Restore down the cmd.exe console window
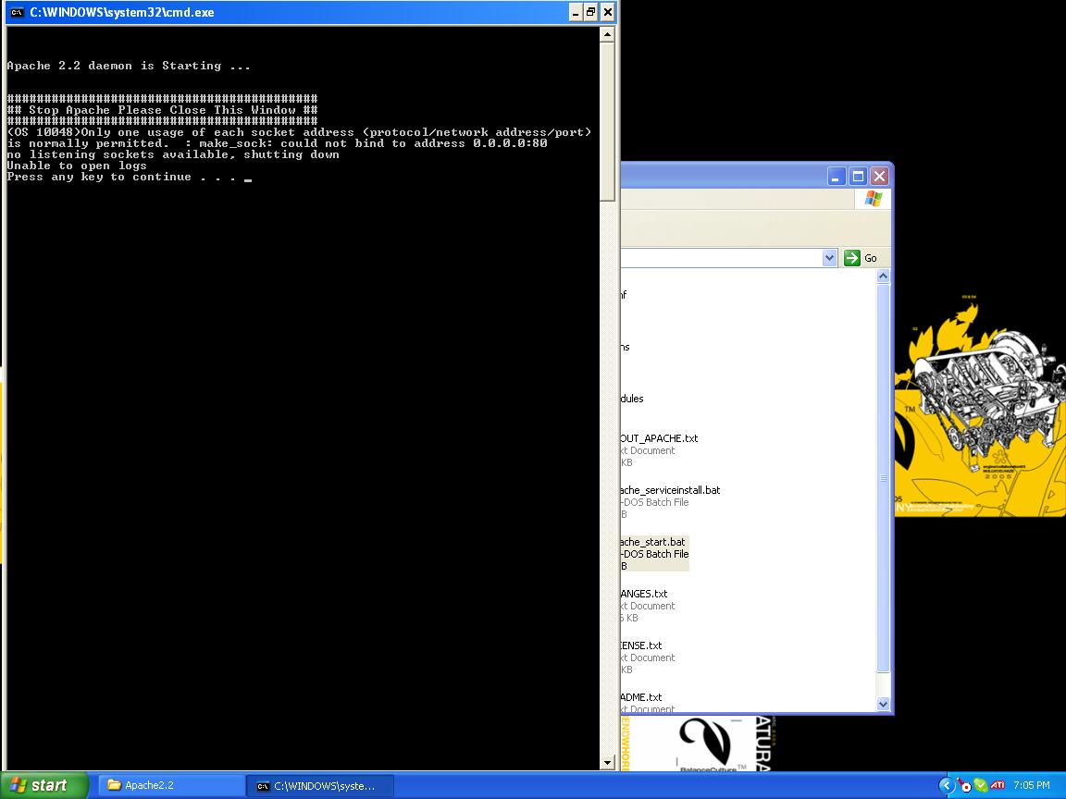Image resolution: width=1066 pixels, height=799 pixels. pos(591,12)
